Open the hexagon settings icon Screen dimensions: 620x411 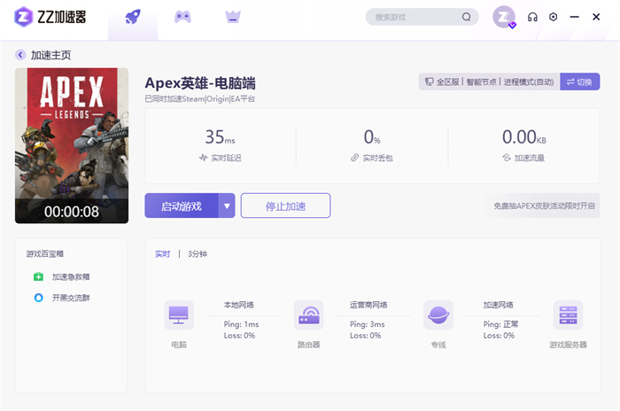554,17
